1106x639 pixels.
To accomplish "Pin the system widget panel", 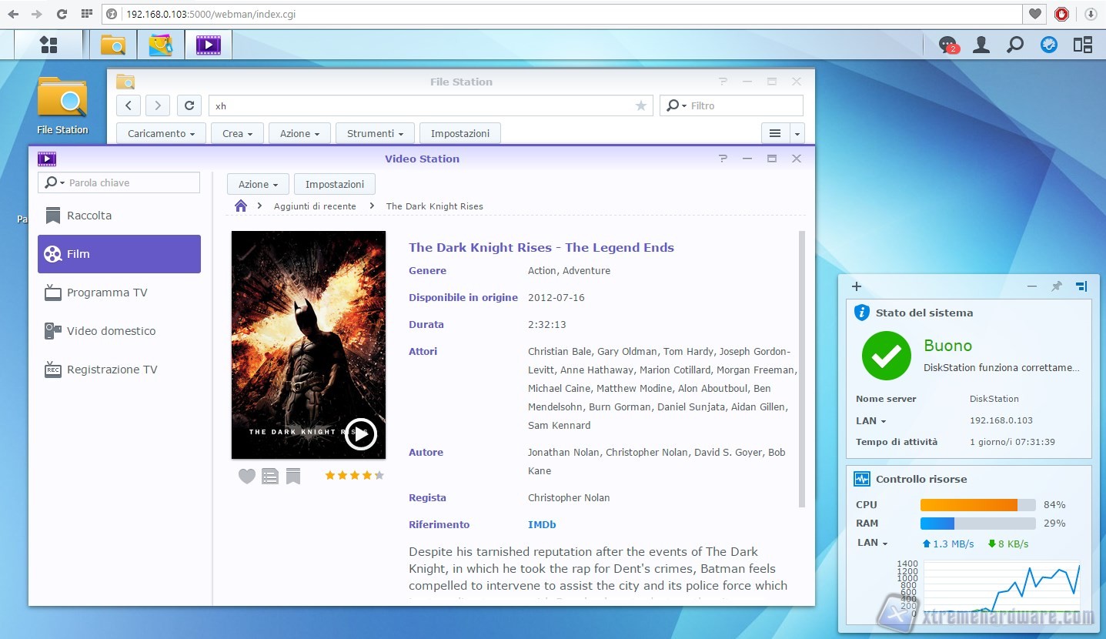I will (1056, 286).
